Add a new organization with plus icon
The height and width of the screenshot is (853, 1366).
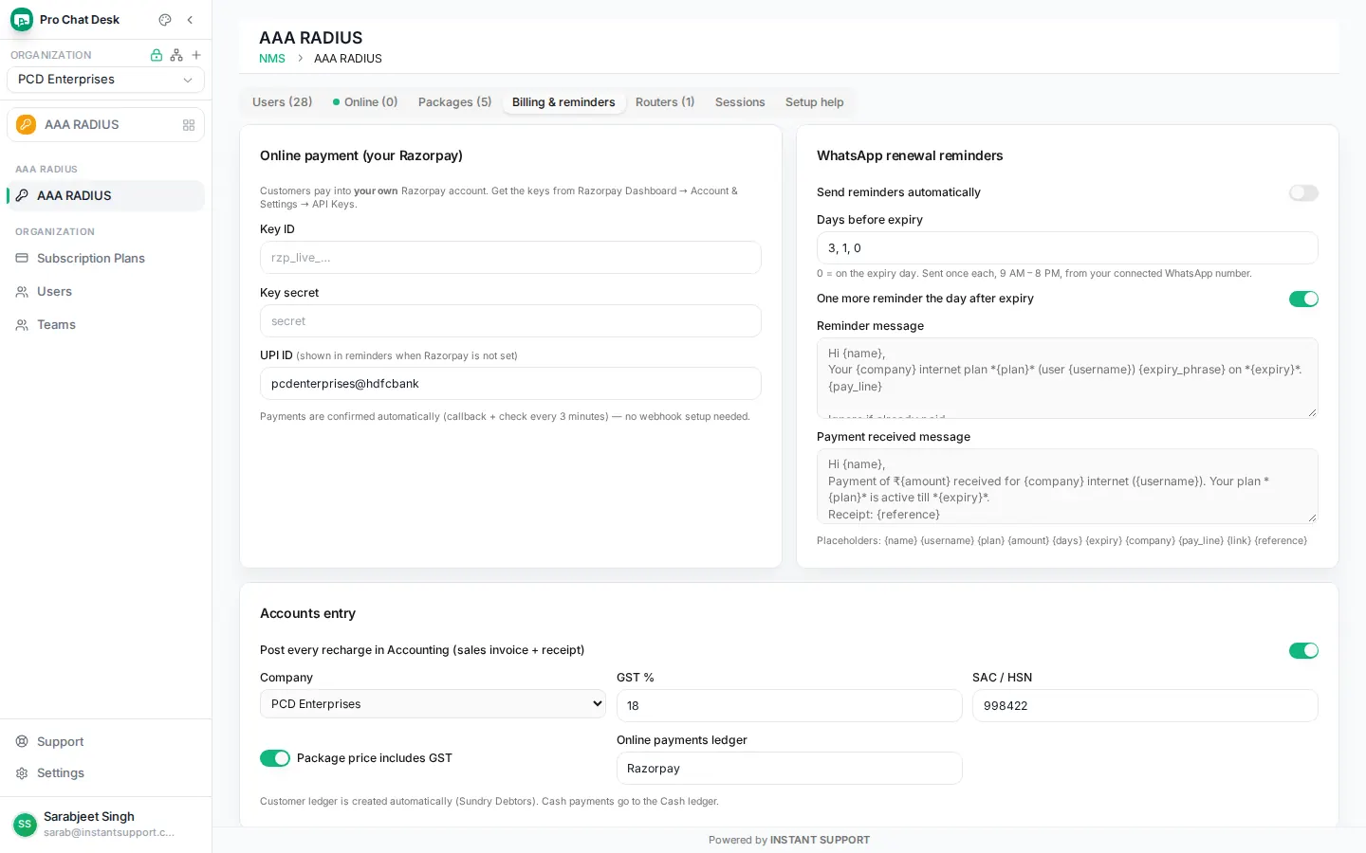196,55
